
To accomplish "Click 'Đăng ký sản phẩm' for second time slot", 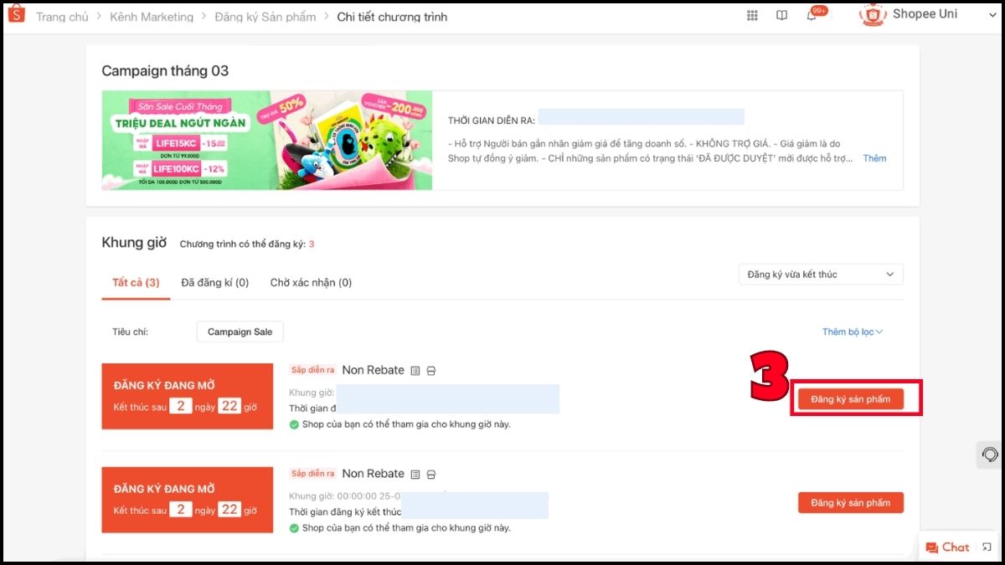I will [x=851, y=503].
